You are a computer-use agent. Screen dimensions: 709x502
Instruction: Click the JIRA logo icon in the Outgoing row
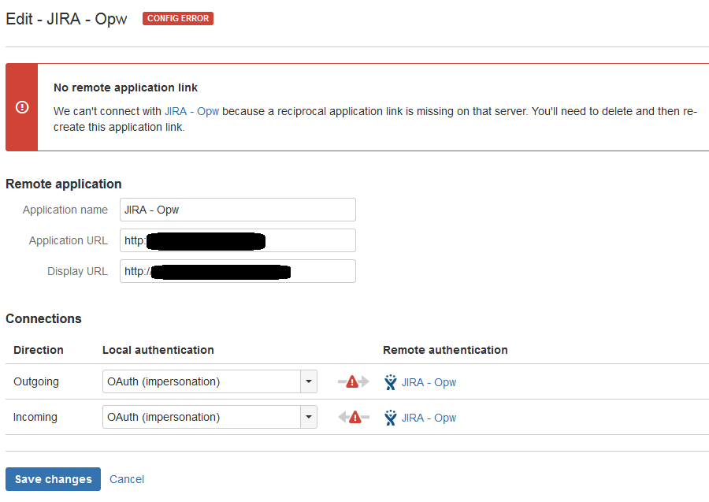pyautogui.click(x=390, y=382)
